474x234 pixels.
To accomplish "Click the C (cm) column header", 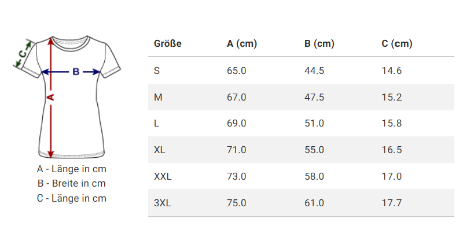I will [397, 44].
